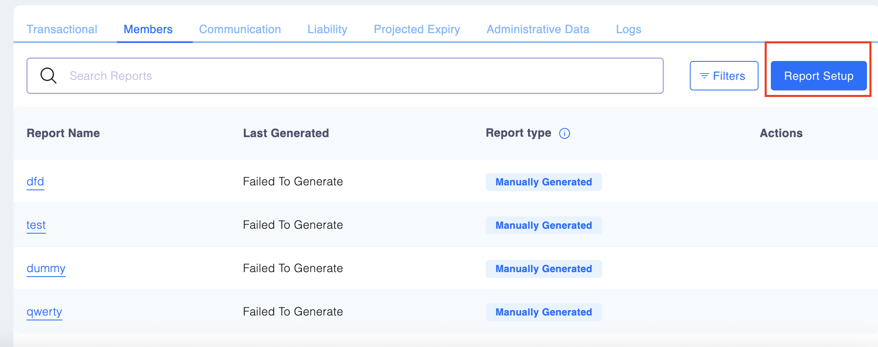Click the Report Setup button
This screenshot has width=878, height=347.
[x=818, y=76]
